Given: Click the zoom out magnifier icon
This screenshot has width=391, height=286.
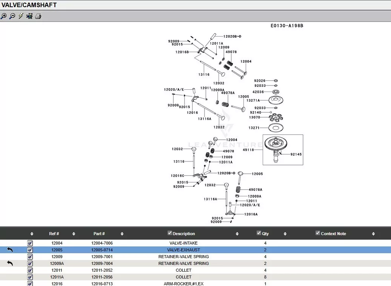Looking at the screenshot, I should pyautogui.click(x=12, y=16).
